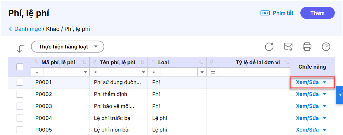Check the box for row P0001
This screenshot has width=343, height=135.
(x=20, y=82)
